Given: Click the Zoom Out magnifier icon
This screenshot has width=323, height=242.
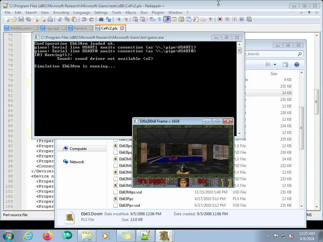Looking at the screenshot, I should [126, 19].
